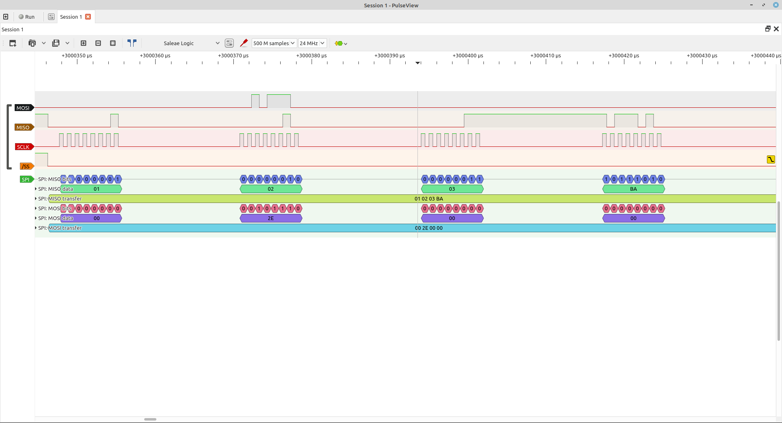Click the red probe channels icon
The image size is (782, 423).
pyautogui.click(x=244, y=43)
